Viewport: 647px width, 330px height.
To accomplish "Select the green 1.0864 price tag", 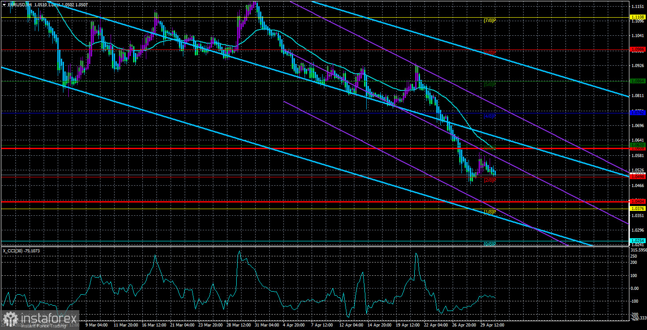I will [x=638, y=81].
